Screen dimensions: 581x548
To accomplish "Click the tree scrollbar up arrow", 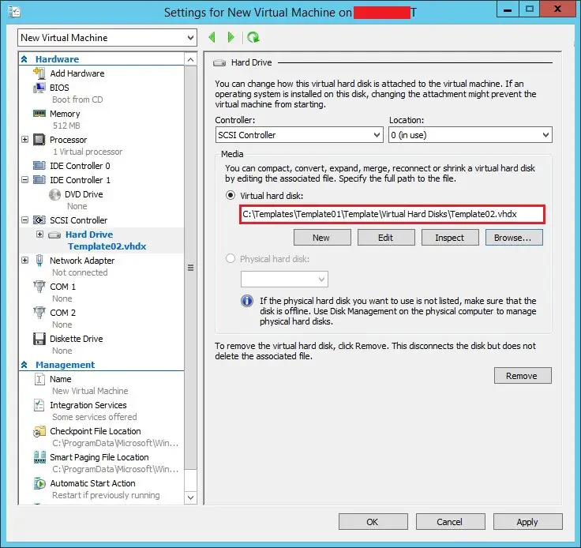I will (x=190, y=60).
